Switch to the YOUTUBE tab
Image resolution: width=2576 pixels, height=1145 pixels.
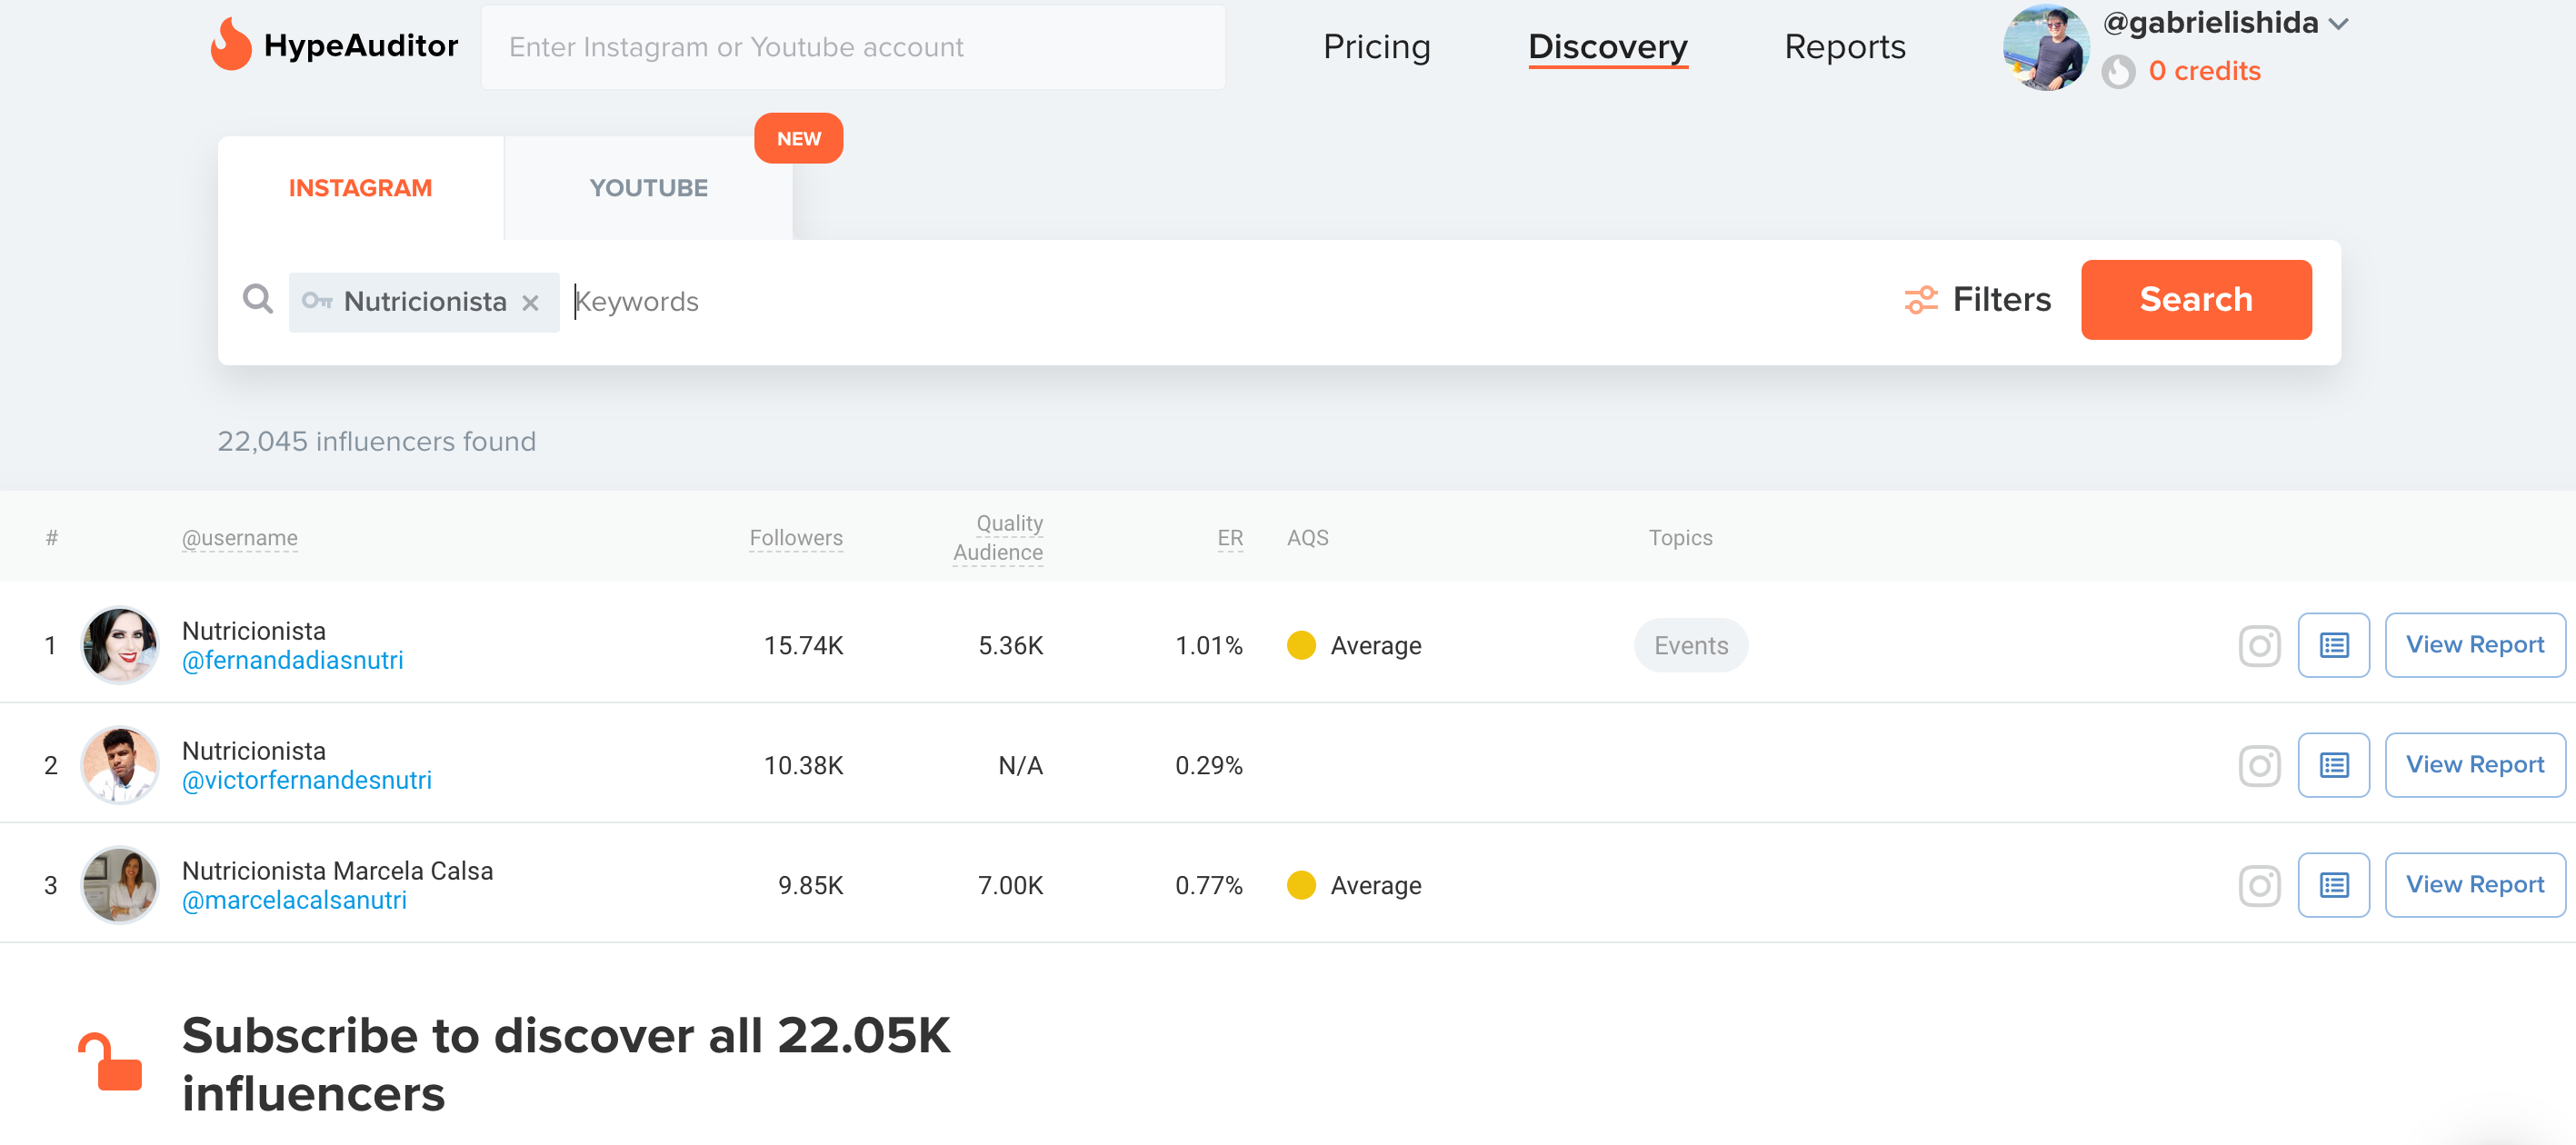click(648, 188)
